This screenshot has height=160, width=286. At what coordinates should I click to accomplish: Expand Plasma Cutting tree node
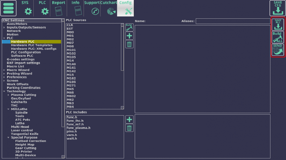(x=8, y=95)
